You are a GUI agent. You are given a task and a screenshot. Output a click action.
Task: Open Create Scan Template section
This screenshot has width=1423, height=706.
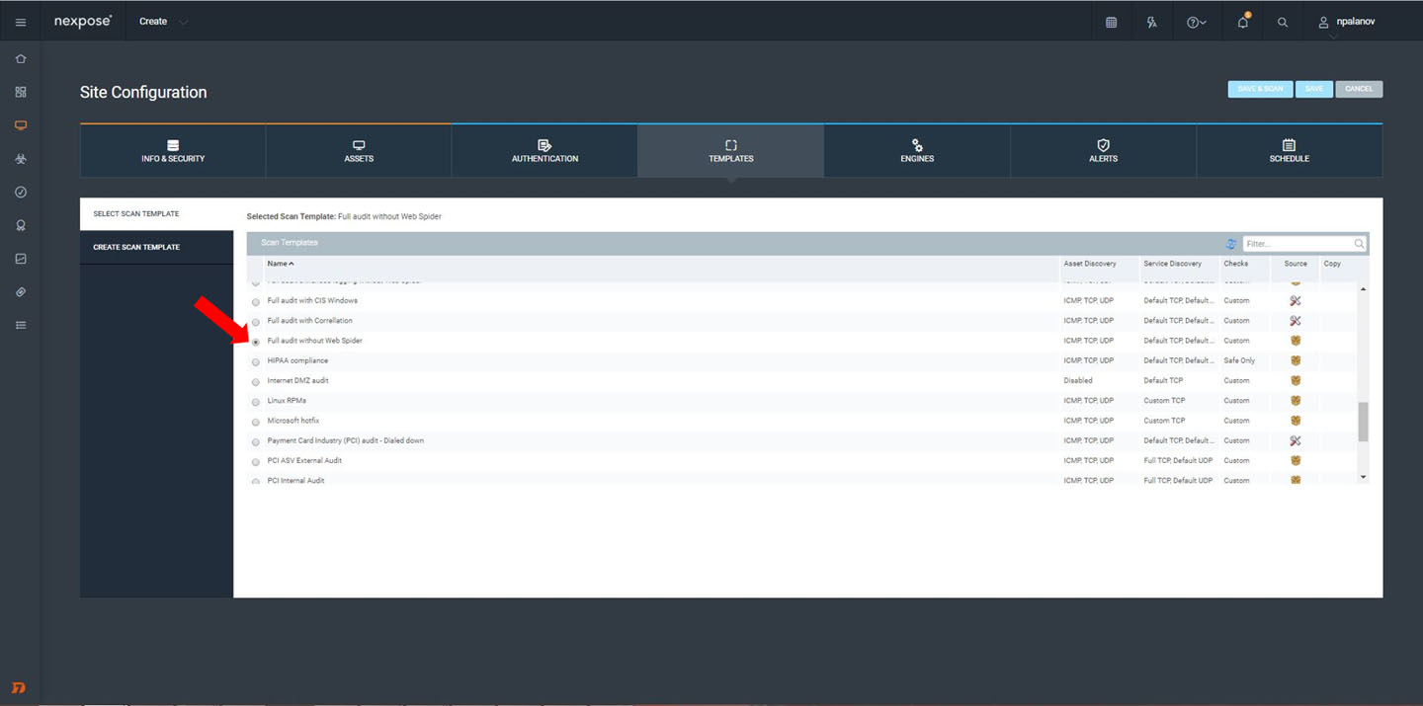(136, 247)
